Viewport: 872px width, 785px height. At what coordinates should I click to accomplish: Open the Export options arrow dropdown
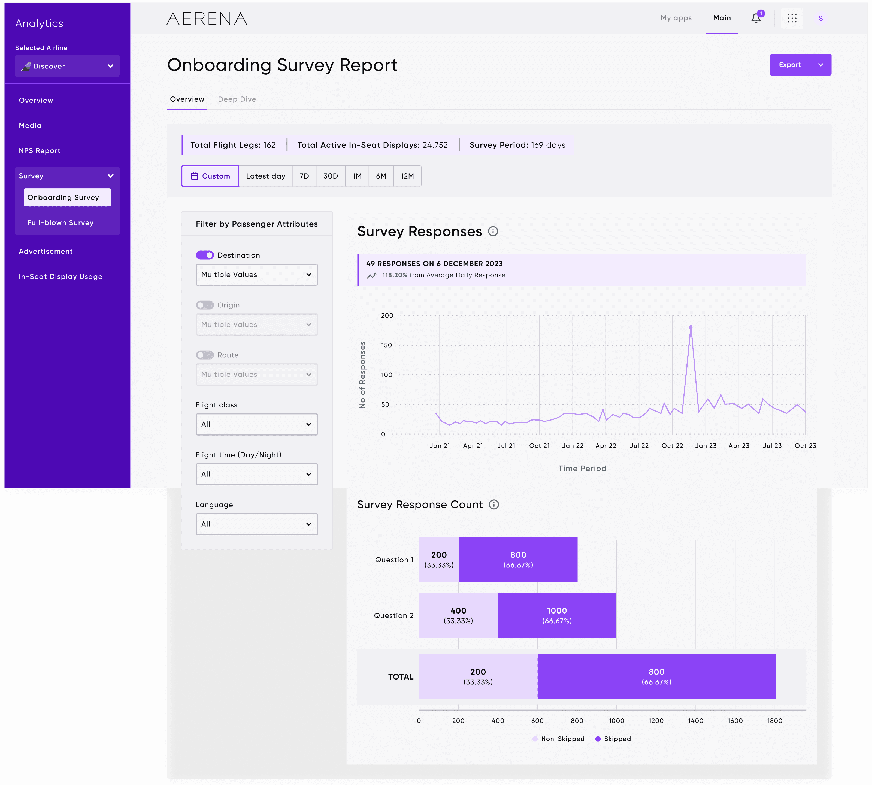click(x=820, y=65)
